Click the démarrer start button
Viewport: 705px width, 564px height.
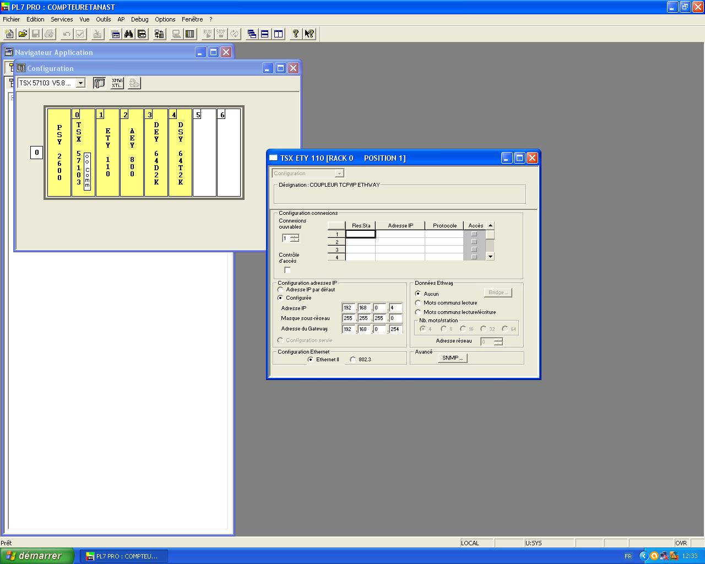(x=37, y=556)
